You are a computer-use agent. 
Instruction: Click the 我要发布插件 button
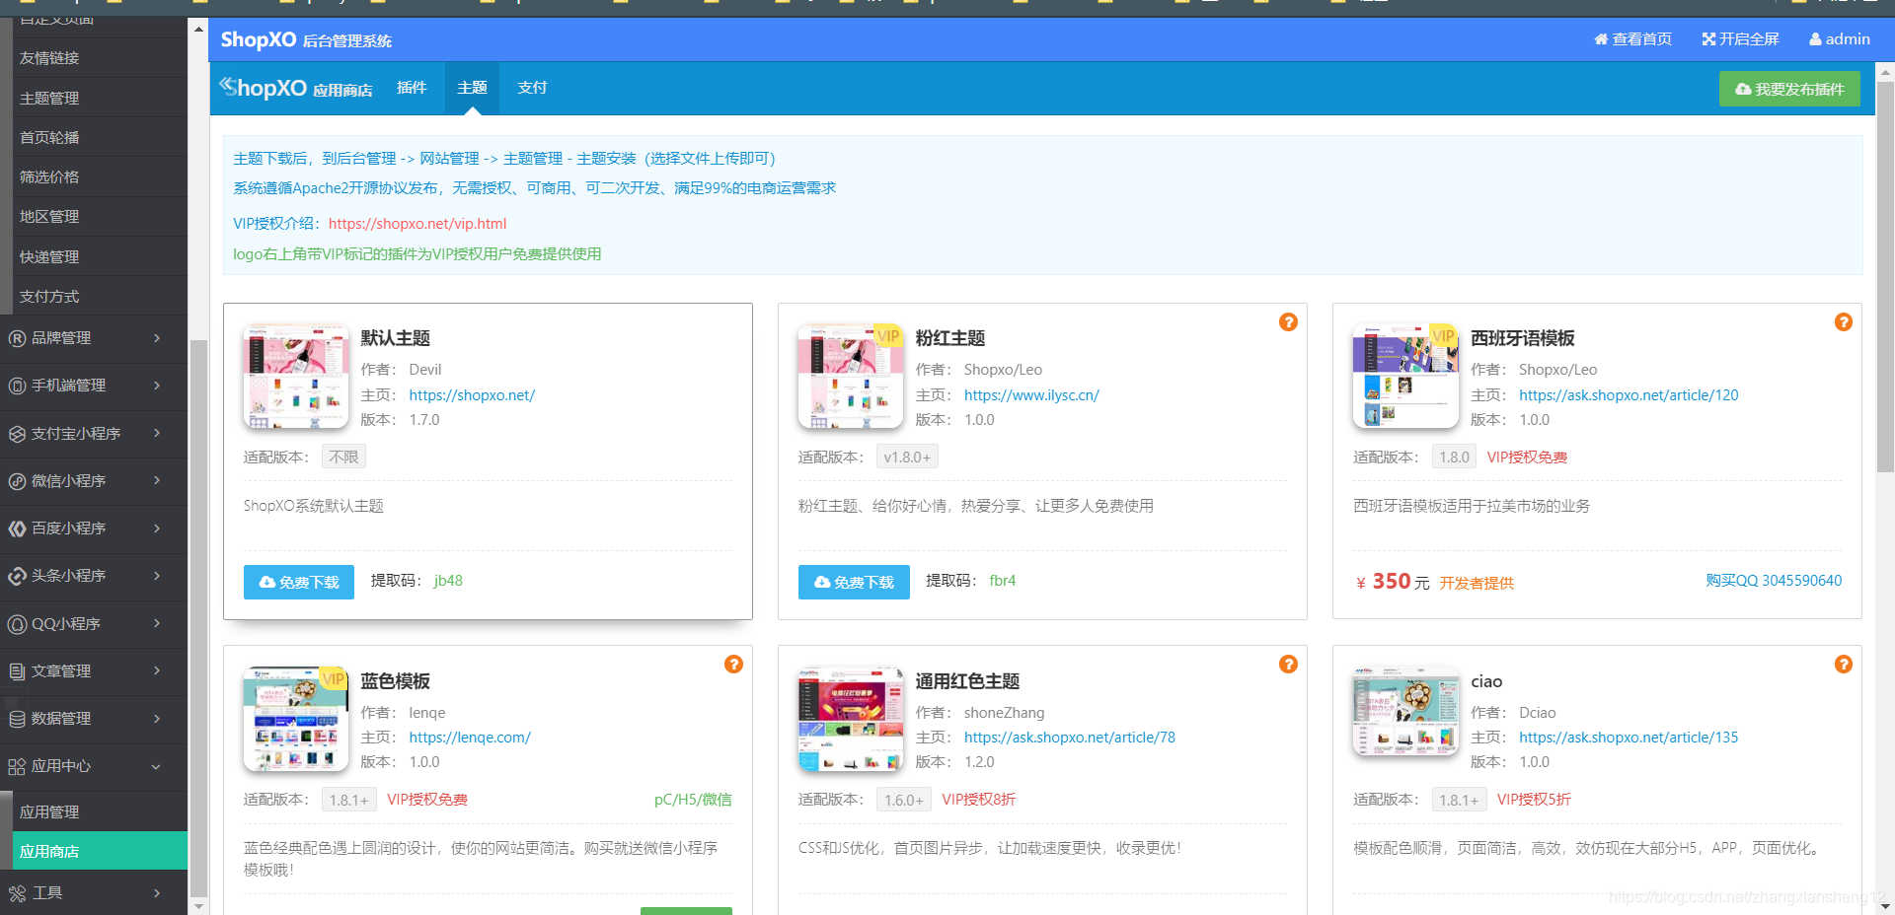pyautogui.click(x=1789, y=89)
